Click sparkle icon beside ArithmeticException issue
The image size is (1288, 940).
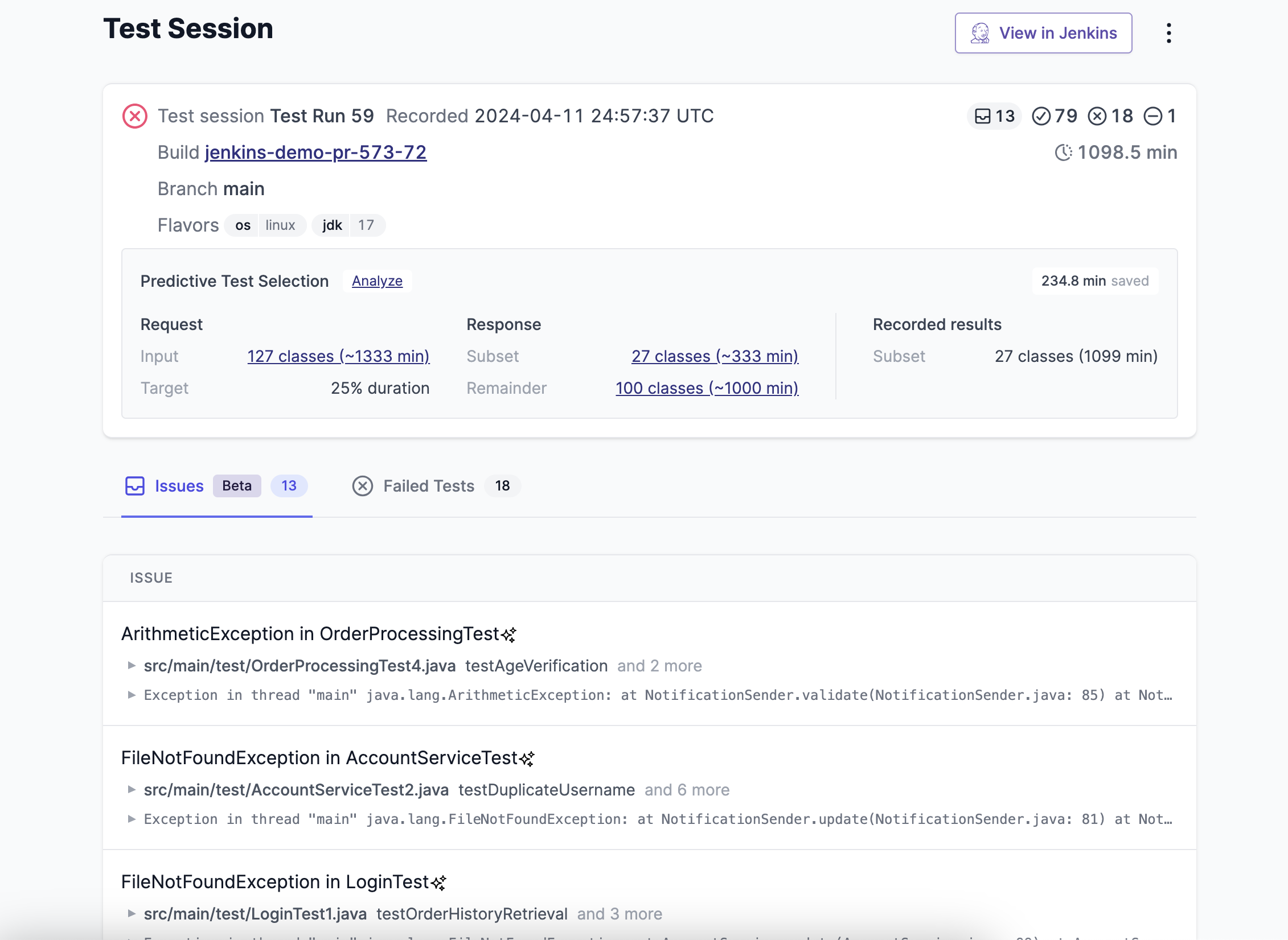point(508,634)
